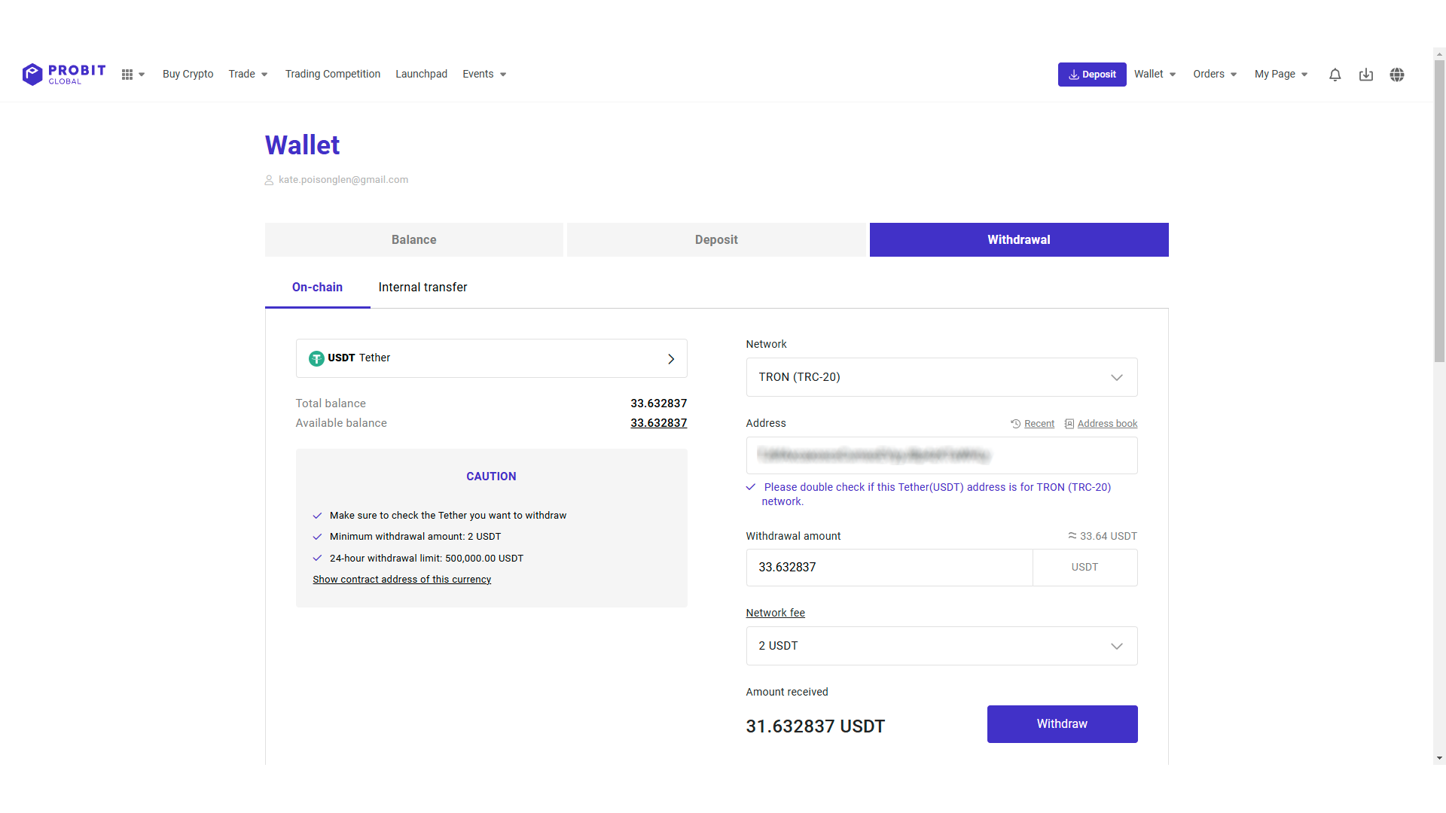Select the Withdrawal tab
Image resolution: width=1446 pixels, height=813 pixels.
click(x=1019, y=239)
